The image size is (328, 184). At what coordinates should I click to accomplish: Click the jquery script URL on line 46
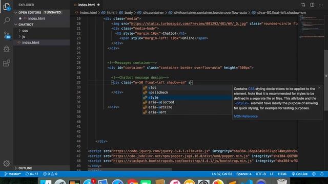(x=161, y=151)
